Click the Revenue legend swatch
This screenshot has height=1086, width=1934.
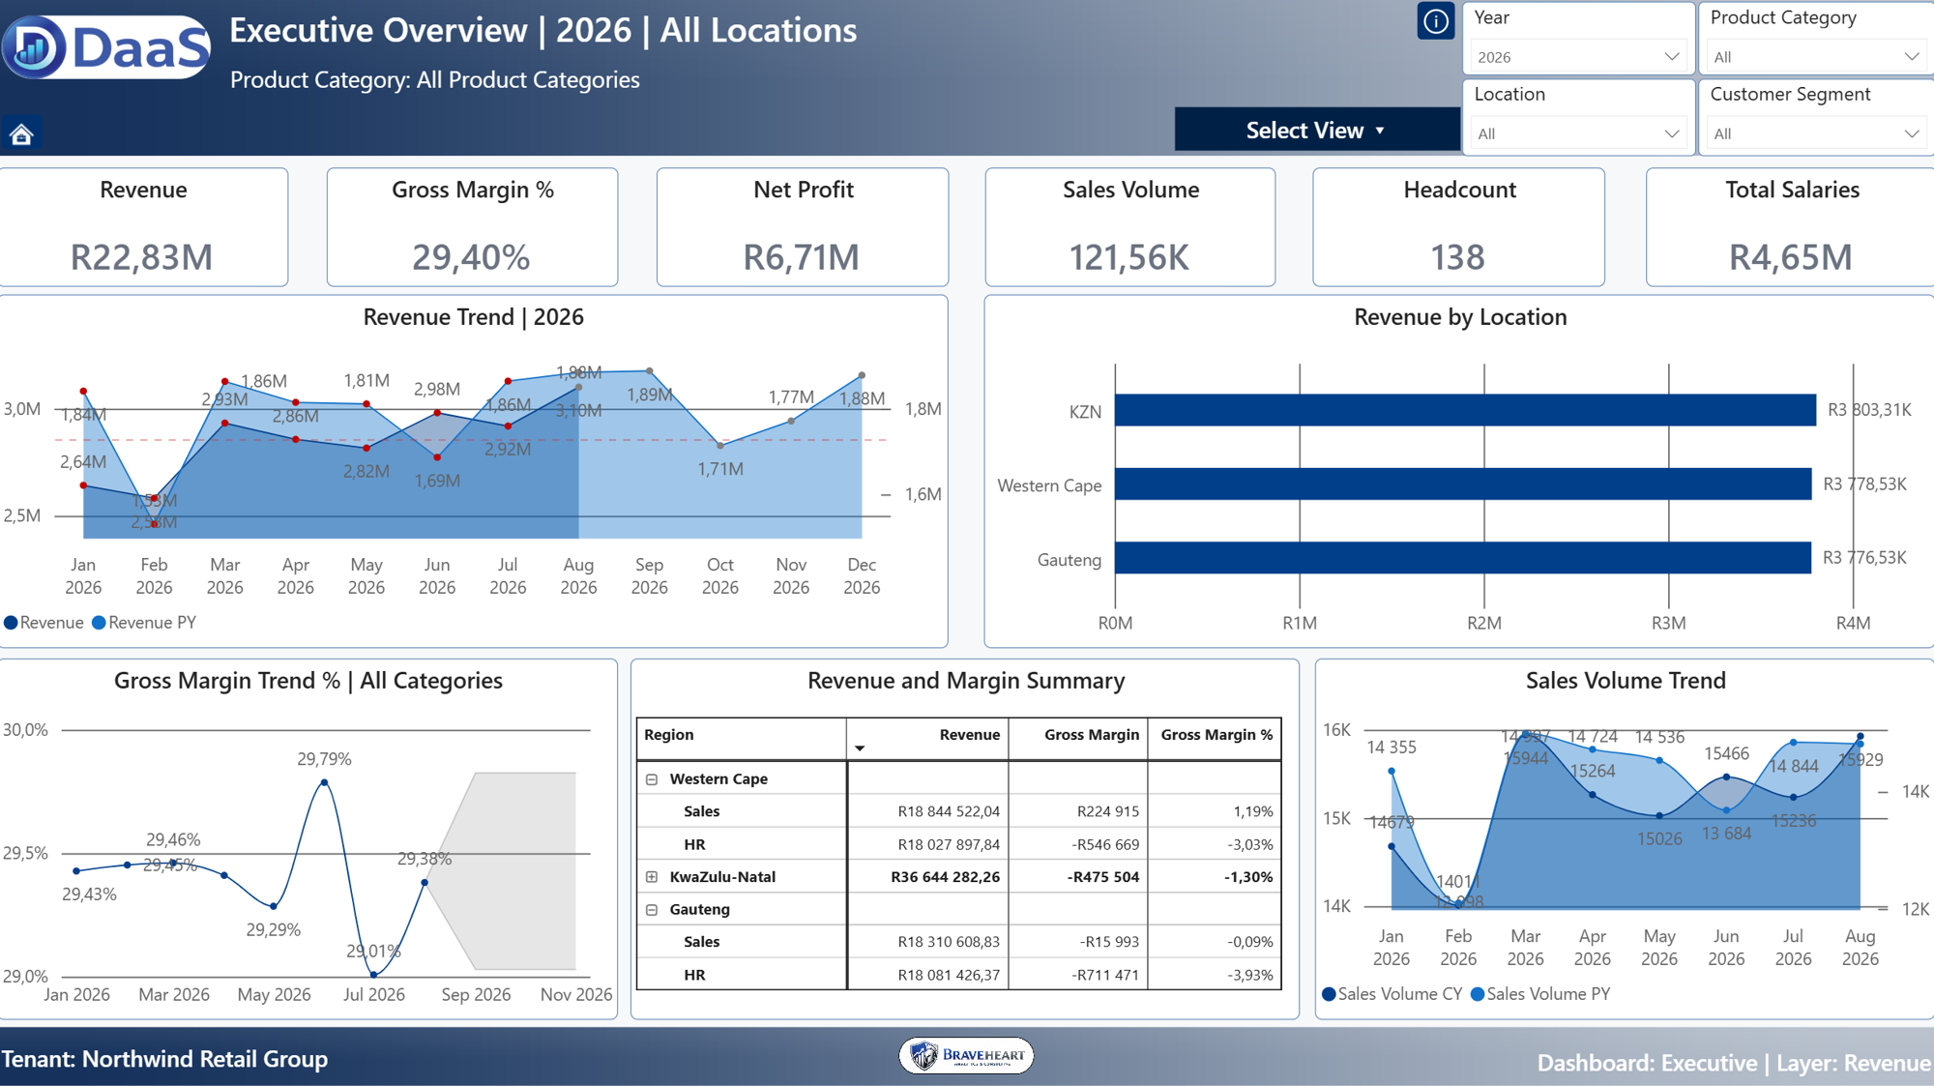[11, 623]
